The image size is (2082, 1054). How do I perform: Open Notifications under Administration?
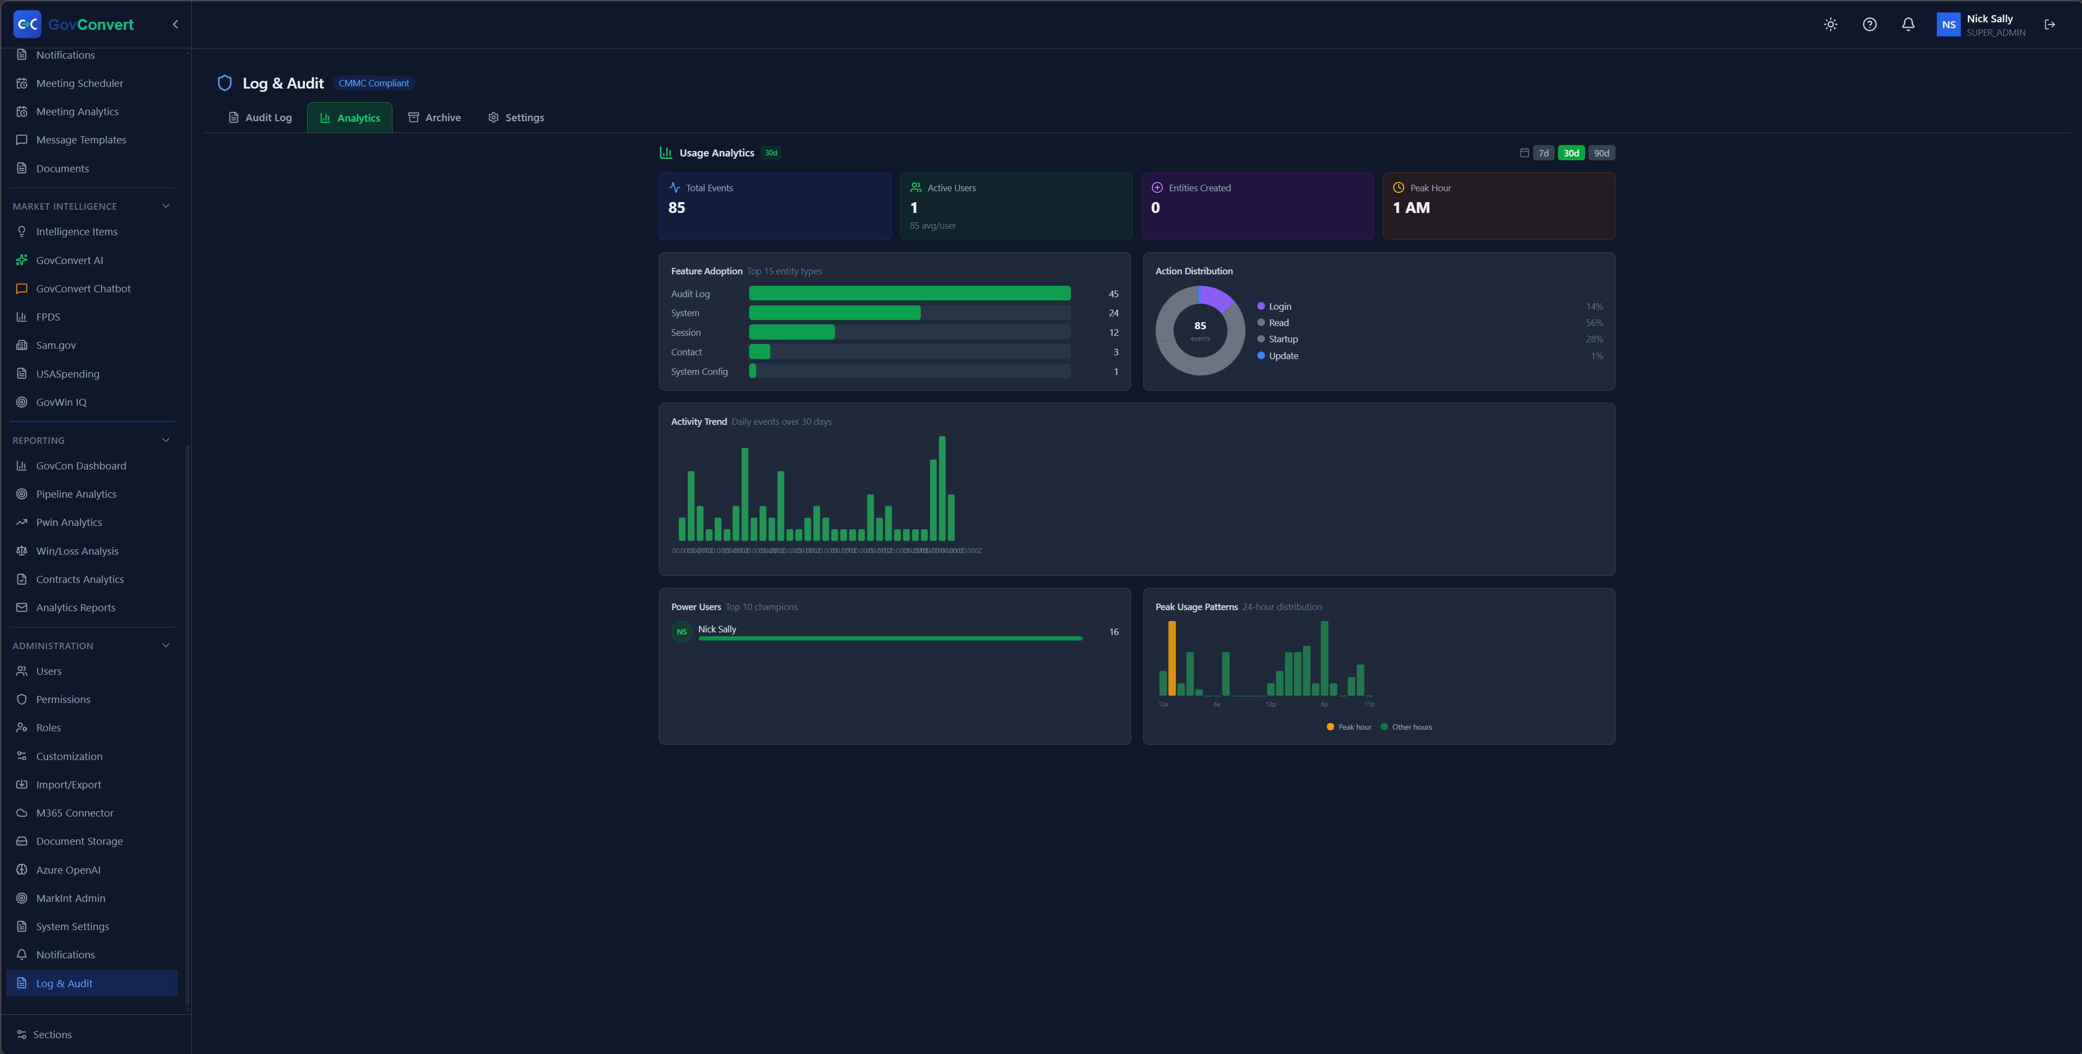point(91,955)
